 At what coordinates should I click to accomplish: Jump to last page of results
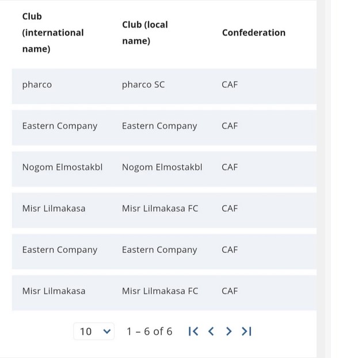[x=246, y=332]
